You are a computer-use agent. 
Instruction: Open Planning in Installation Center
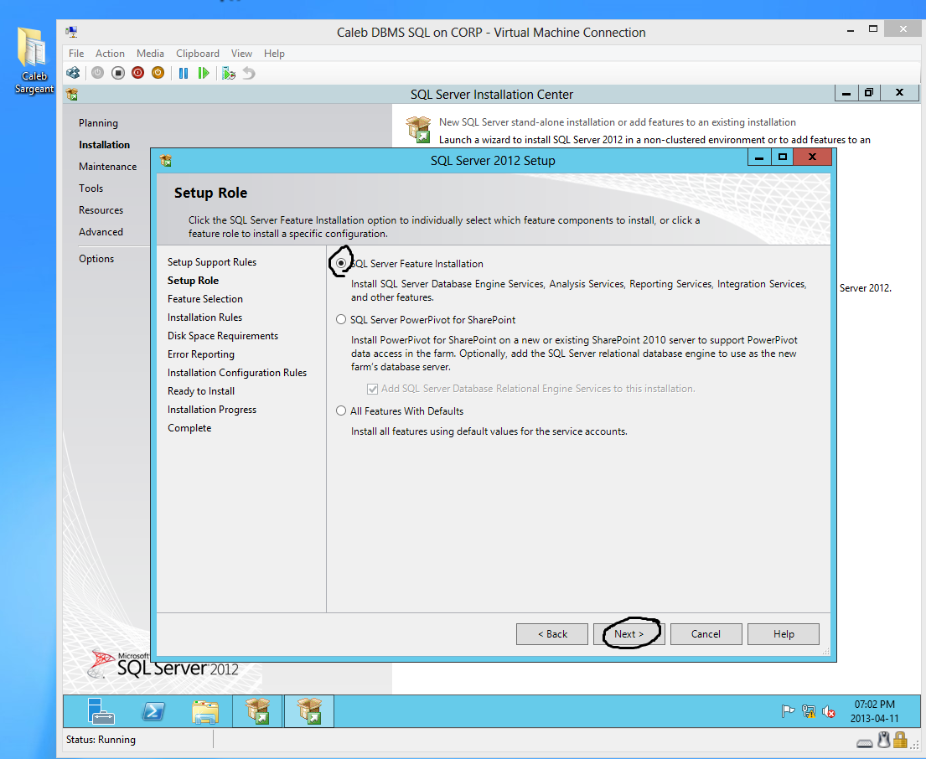pyautogui.click(x=98, y=123)
